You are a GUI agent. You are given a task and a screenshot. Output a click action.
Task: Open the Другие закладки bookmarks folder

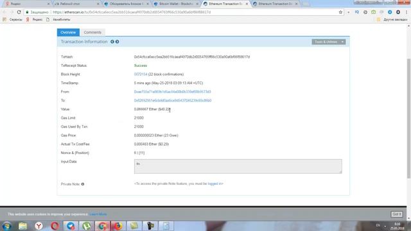point(392,19)
